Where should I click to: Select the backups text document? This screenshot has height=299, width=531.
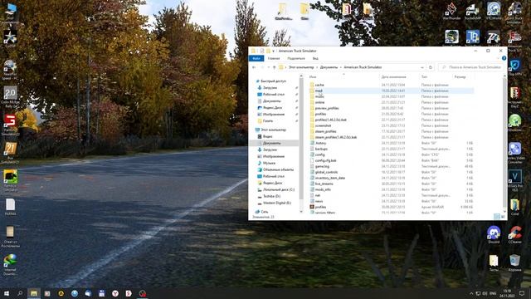pos(321,149)
